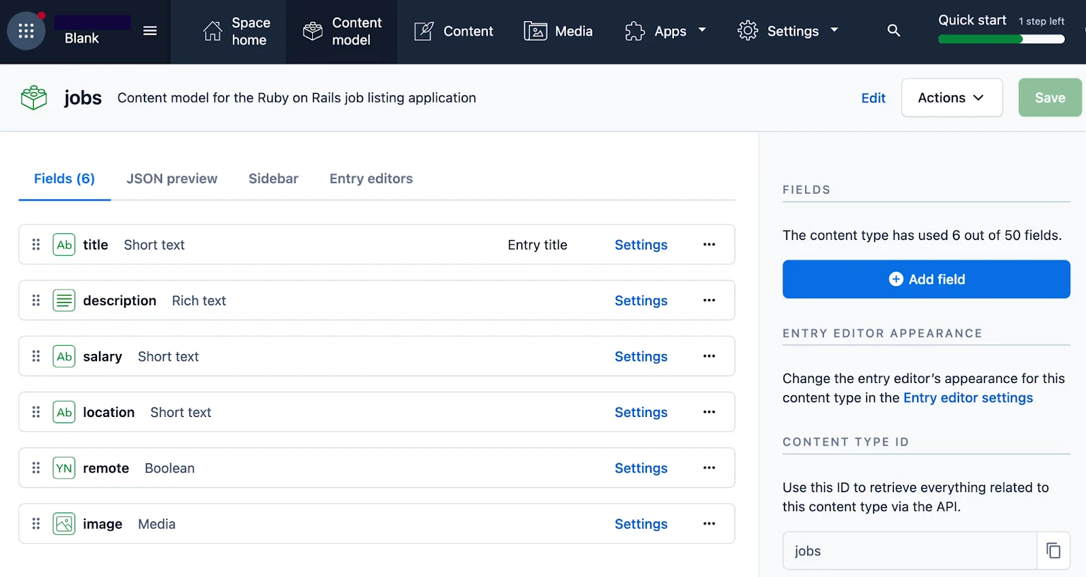Click the Rich text type label
The height and width of the screenshot is (577, 1086).
[199, 300]
